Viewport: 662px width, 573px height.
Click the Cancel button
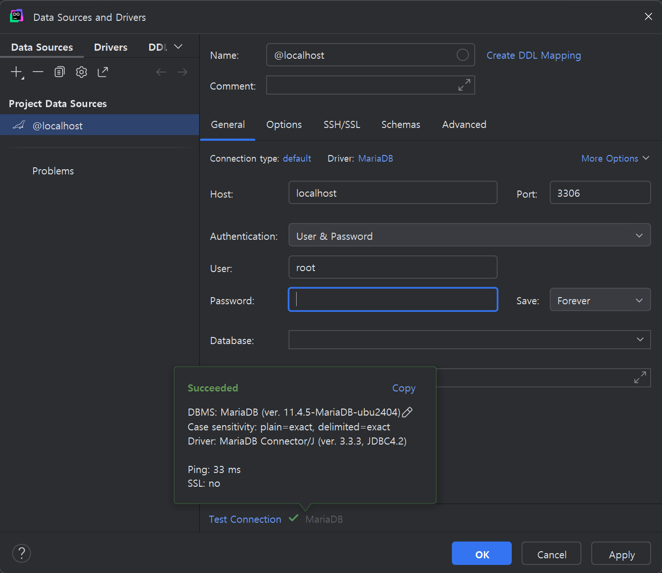pos(552,553)
